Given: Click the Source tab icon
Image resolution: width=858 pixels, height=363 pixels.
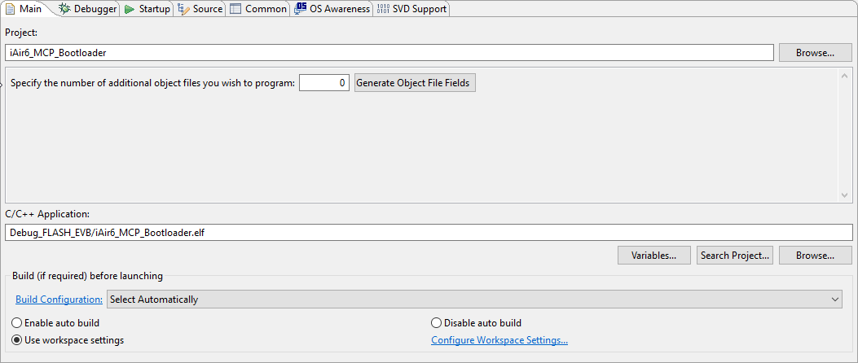Looking at the screenshot, I should click(183, 9).
